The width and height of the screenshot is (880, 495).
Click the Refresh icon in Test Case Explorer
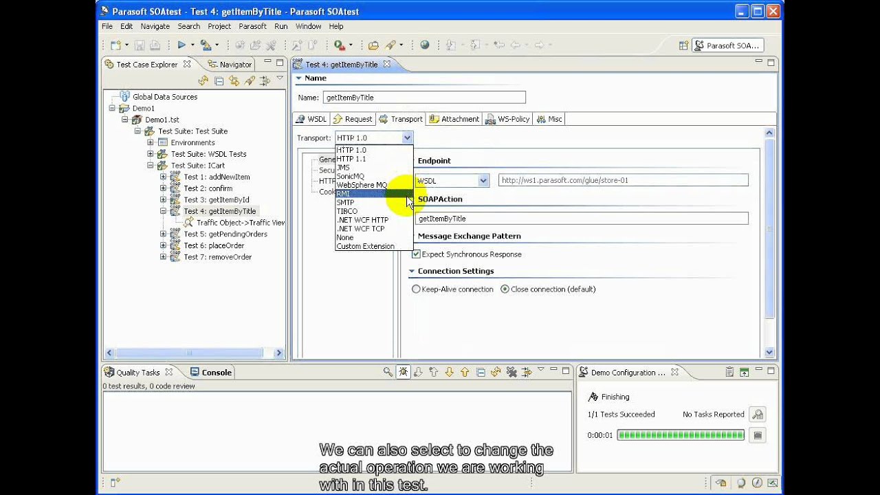click(x=203, y=81)
